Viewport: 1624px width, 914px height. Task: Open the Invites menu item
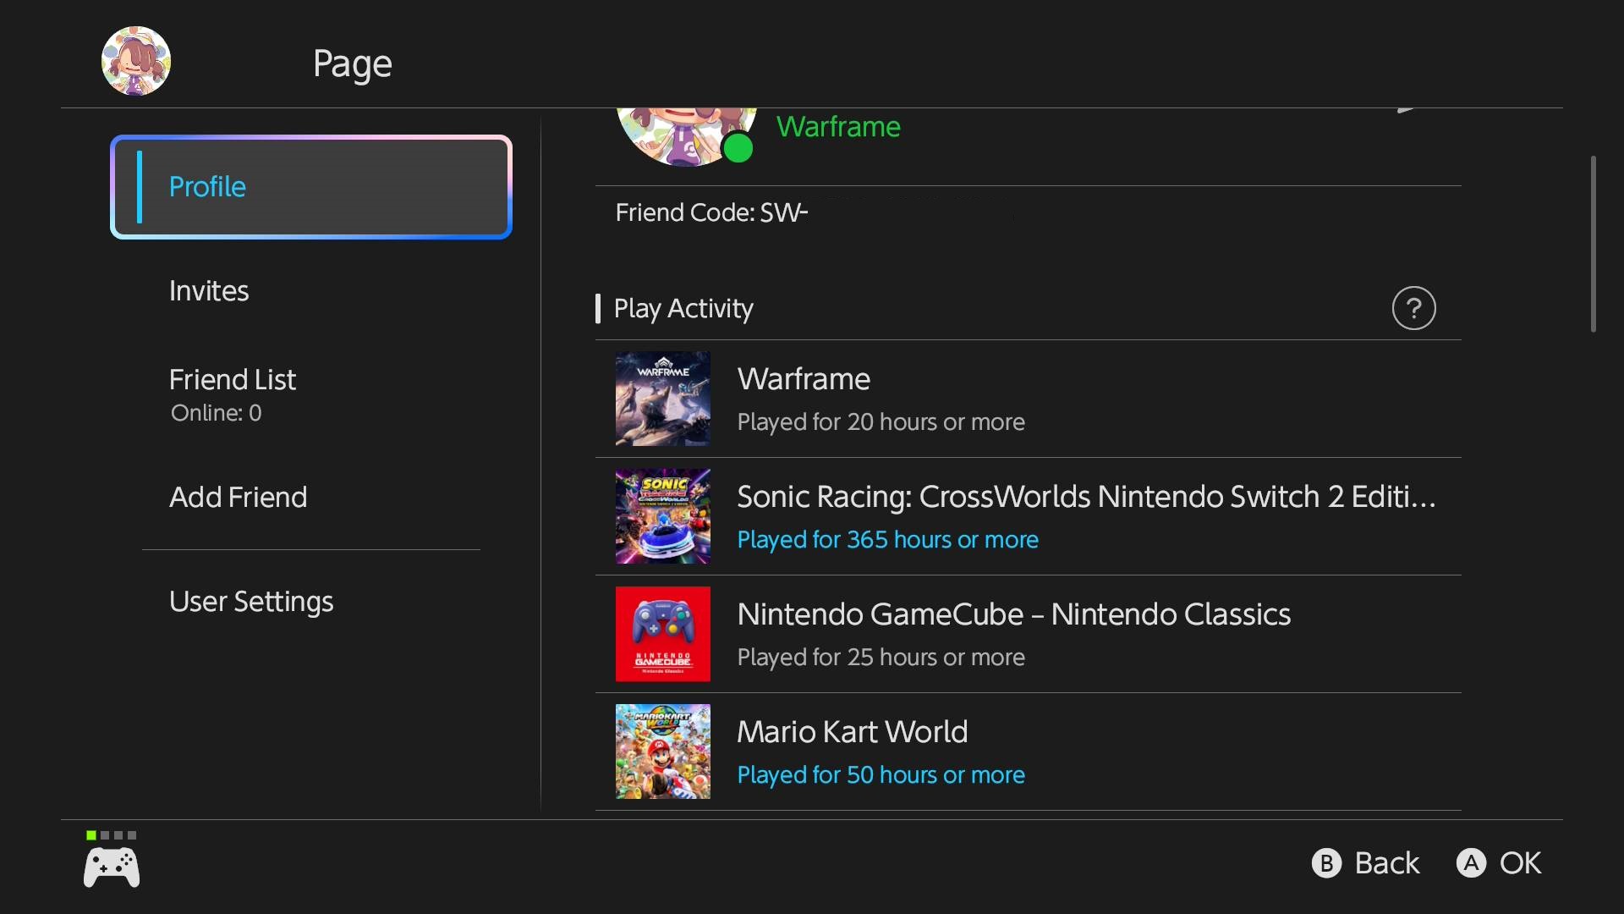pyautogui.click(x=209, y=291)
